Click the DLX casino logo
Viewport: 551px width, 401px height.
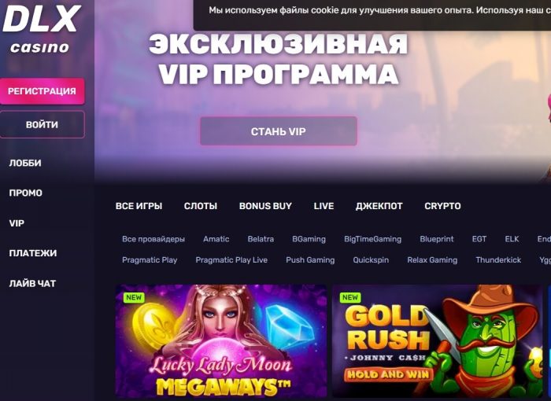pos(42,29)
